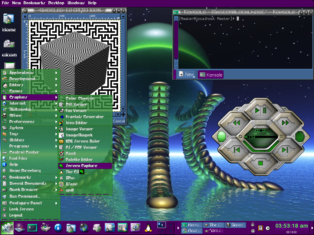Screen dimensions: 314x235
Task: Select Color Chooser menu entry
Action: point(85,98)
